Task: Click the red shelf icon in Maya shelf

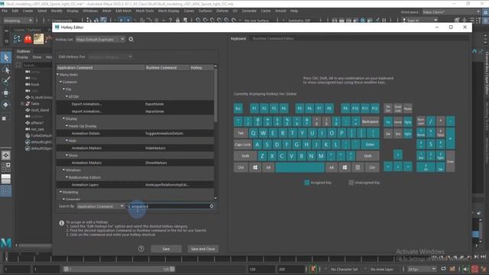Action: 28,39
